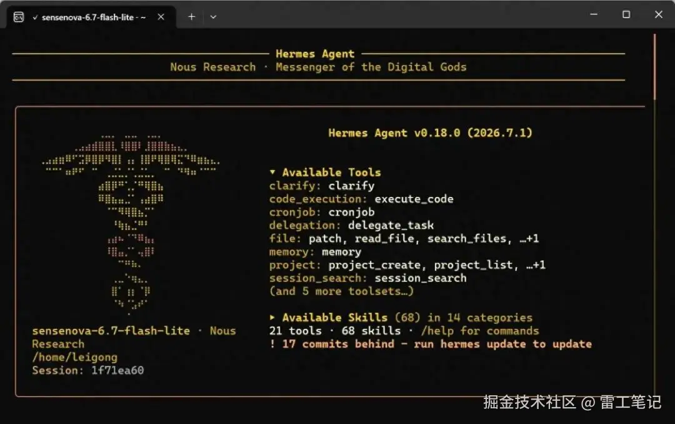Click 'Nous Research · Messenger of the Digital Gods' subtitle
This screenshot has width=675, height=424.
tap(318, 67)
